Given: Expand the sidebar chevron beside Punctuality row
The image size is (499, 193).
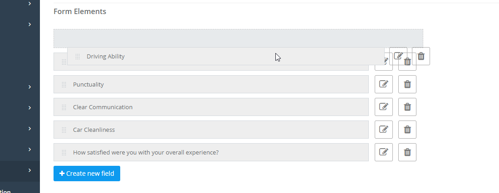Looking at the screenshot, I should coord(29,87).
